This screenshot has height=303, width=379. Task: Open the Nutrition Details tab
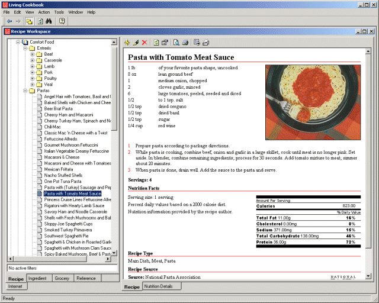[x=162, y=286]
